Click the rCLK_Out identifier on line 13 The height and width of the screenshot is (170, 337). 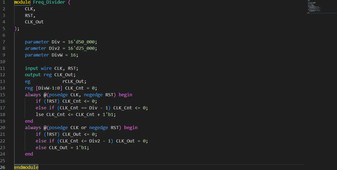point(74,81)
